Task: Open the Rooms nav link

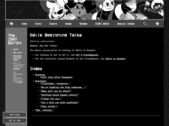Action: click(68, 24)
